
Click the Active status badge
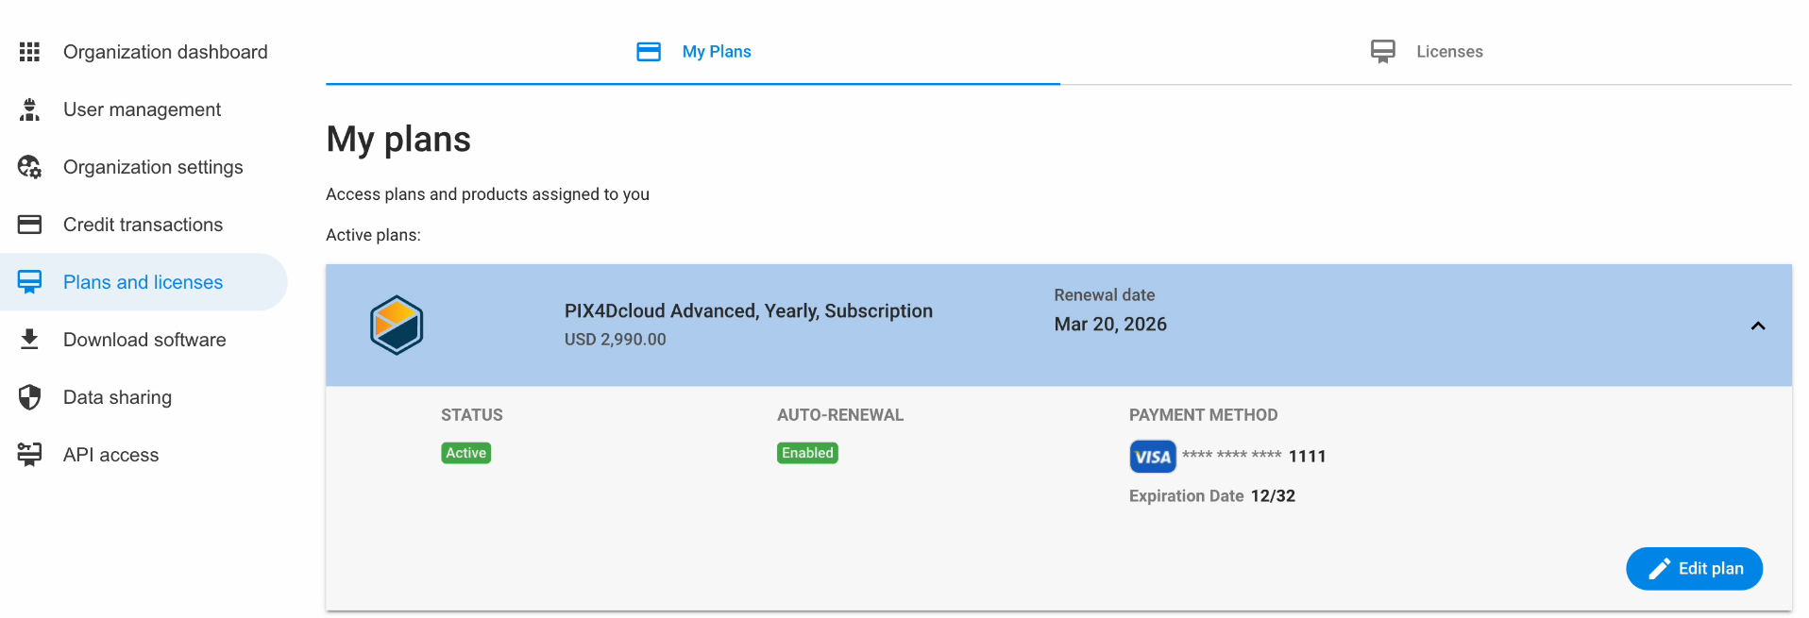[465, 453]
